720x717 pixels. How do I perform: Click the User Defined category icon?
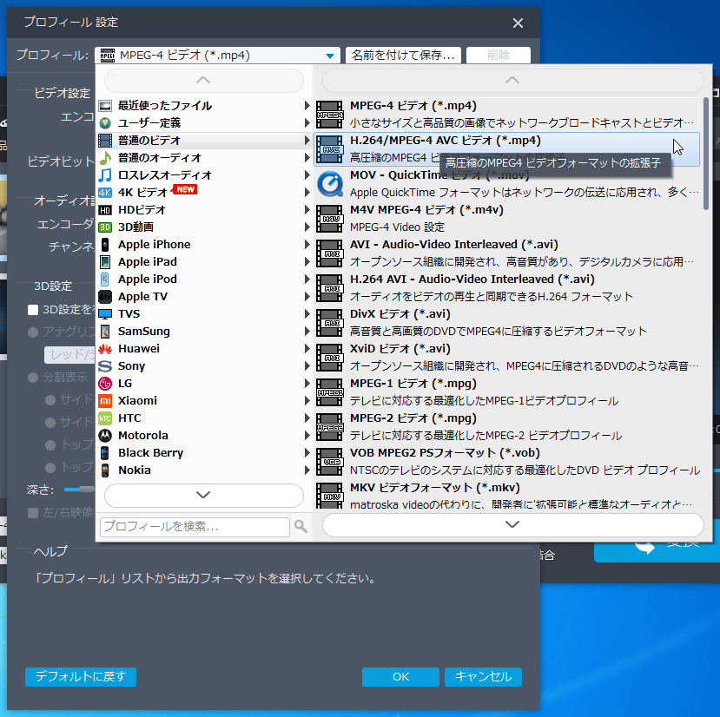(x=105, y=123)
